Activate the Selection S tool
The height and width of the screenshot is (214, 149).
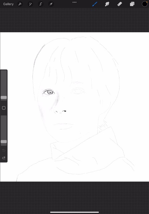tap(41, 4)
